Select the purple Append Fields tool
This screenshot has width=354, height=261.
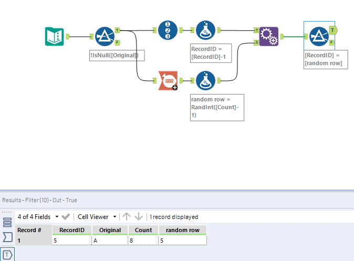tap(269, 36)
